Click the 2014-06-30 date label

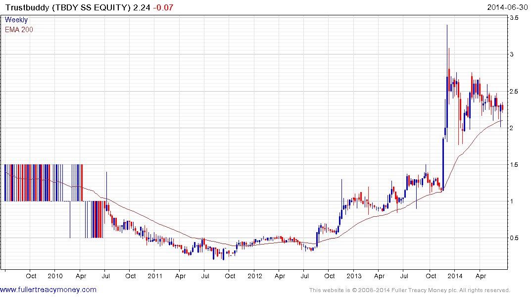tap(507, 7)
